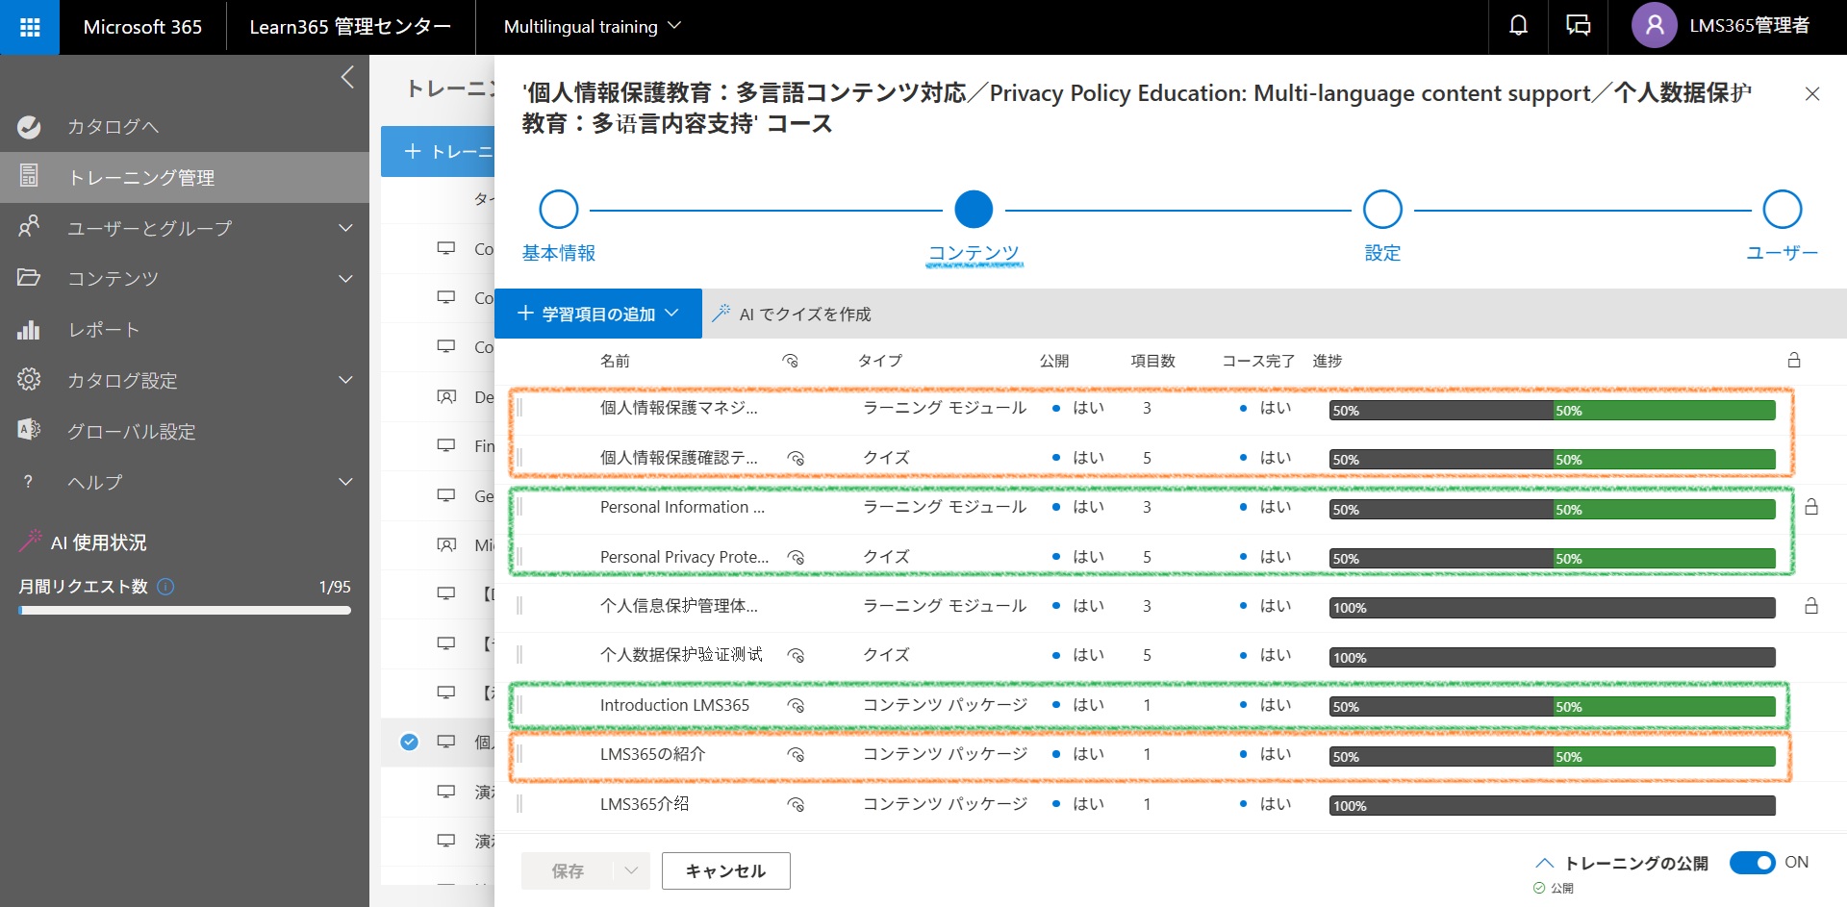This screenshot has height=907, width=1847.
Task: Open the 学習項目の追加 dropdown
Action: point(598,314)
